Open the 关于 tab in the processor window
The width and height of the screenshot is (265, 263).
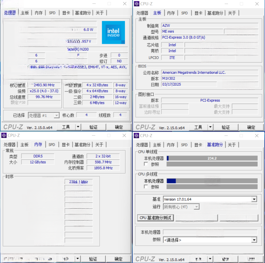click(100, 13)
